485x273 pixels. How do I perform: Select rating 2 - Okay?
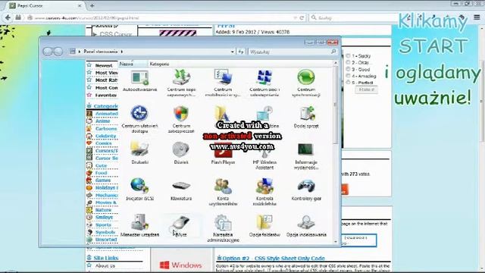click(x=348, y=62)
